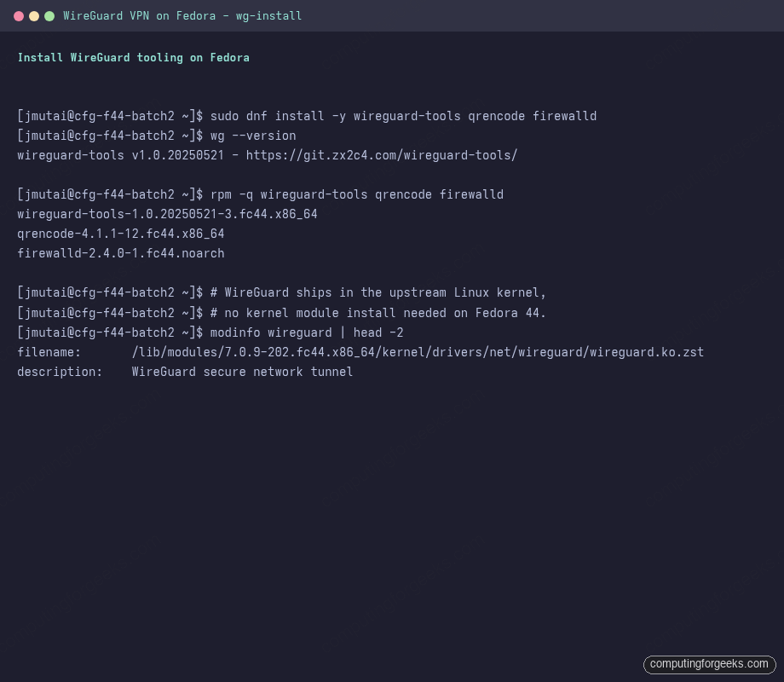Click the red close window dot

(19, 16)
